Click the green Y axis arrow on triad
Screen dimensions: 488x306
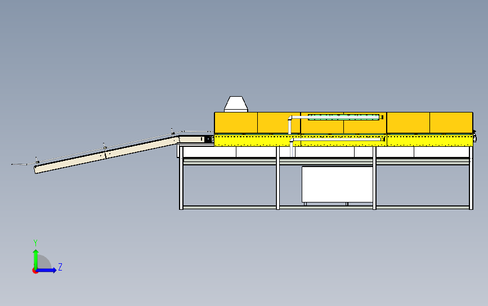(x=35, y=259)
